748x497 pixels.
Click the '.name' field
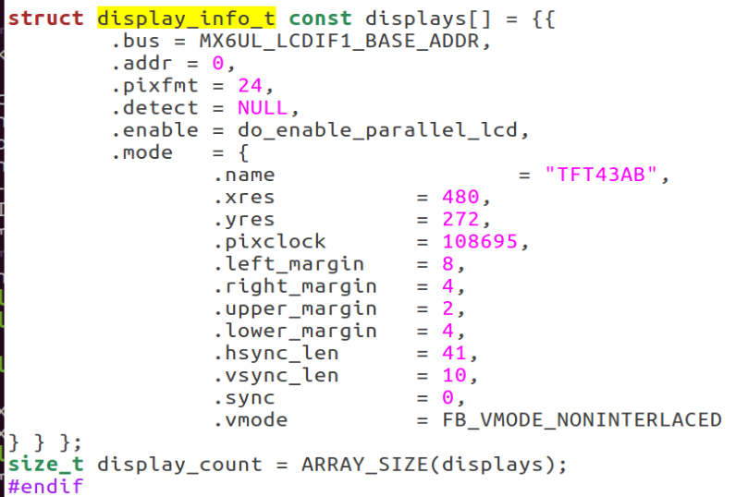coord(244,176)
